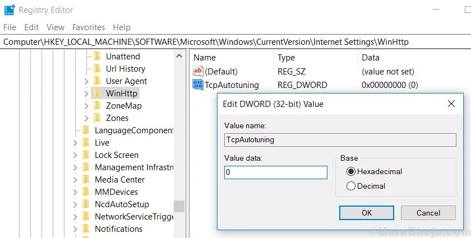This screenshot has width=471, height=238.
Task: Select the TcpAutotuning value name
Action: coord(232,85)
